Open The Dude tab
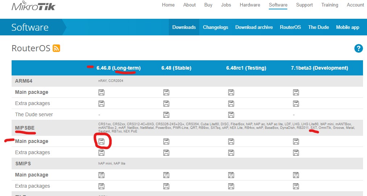Image resolution: width=367 pixels, height=196 pixels. tap(318, 27)
